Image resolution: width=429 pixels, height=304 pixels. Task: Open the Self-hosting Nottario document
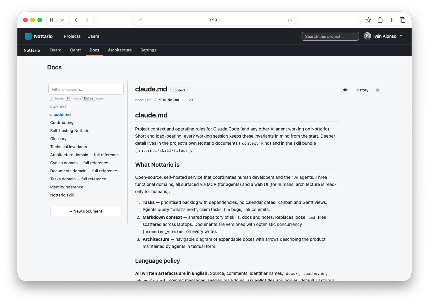[x=70, y=130]
